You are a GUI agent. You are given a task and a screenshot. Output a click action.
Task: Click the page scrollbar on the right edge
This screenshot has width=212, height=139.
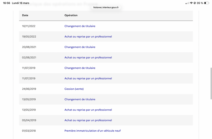211,83
